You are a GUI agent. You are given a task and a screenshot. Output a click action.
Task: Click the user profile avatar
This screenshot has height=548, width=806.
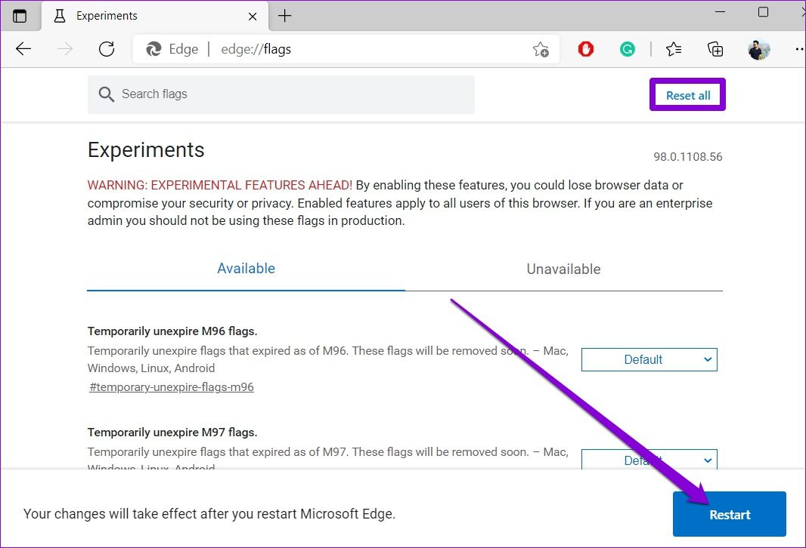point(758,50)
